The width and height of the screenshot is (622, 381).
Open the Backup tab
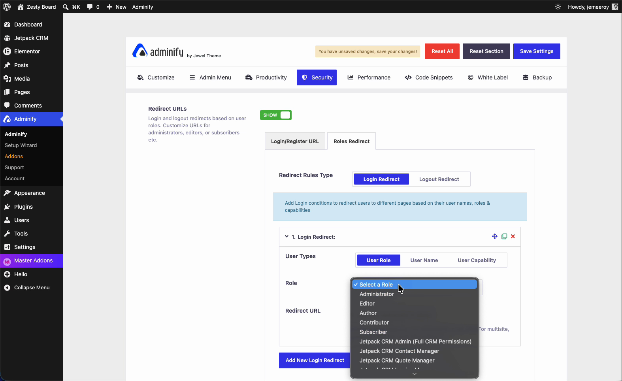click(537, 77)
